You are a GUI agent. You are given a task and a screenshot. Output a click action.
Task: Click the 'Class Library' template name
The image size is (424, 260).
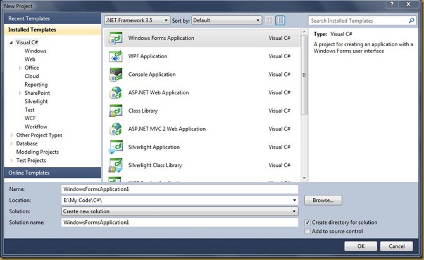coord(143,111)
